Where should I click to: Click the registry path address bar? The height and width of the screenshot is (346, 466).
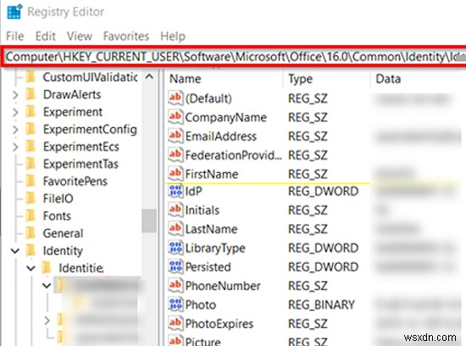pyautogui.click(x=235, y=57)
